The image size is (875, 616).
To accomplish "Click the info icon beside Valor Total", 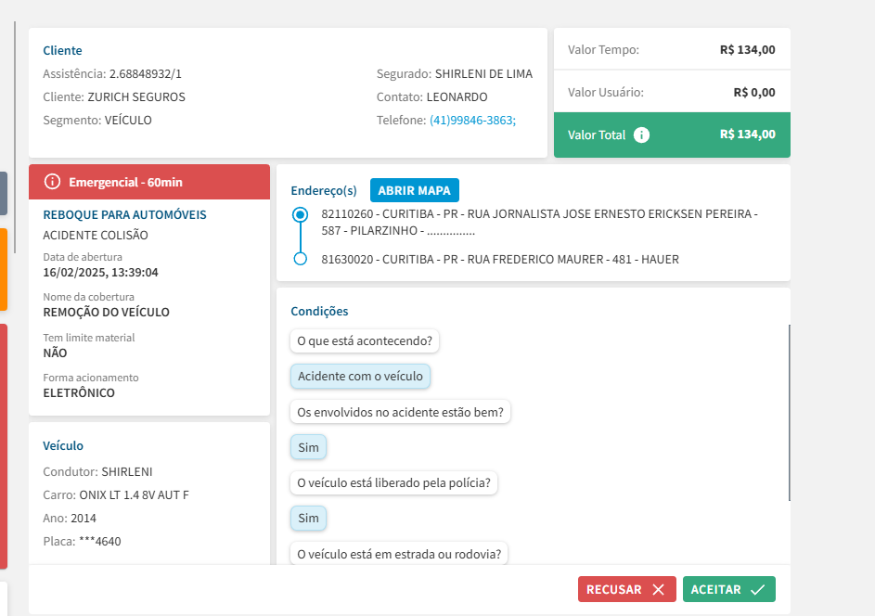I will [x=641, y=135].
